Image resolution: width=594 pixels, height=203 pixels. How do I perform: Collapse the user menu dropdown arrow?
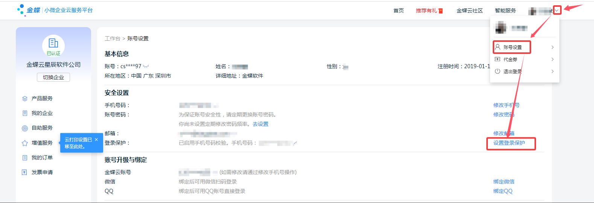[557, 11]
